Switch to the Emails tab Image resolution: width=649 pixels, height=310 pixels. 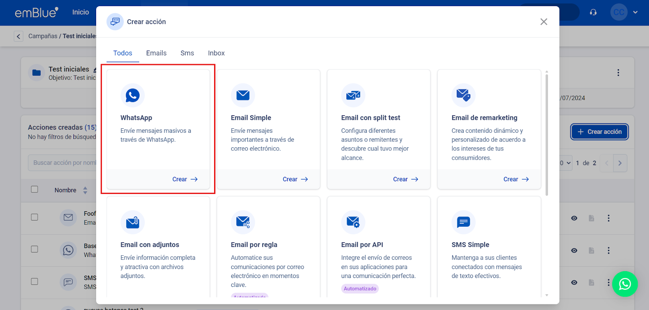point(156,53)
